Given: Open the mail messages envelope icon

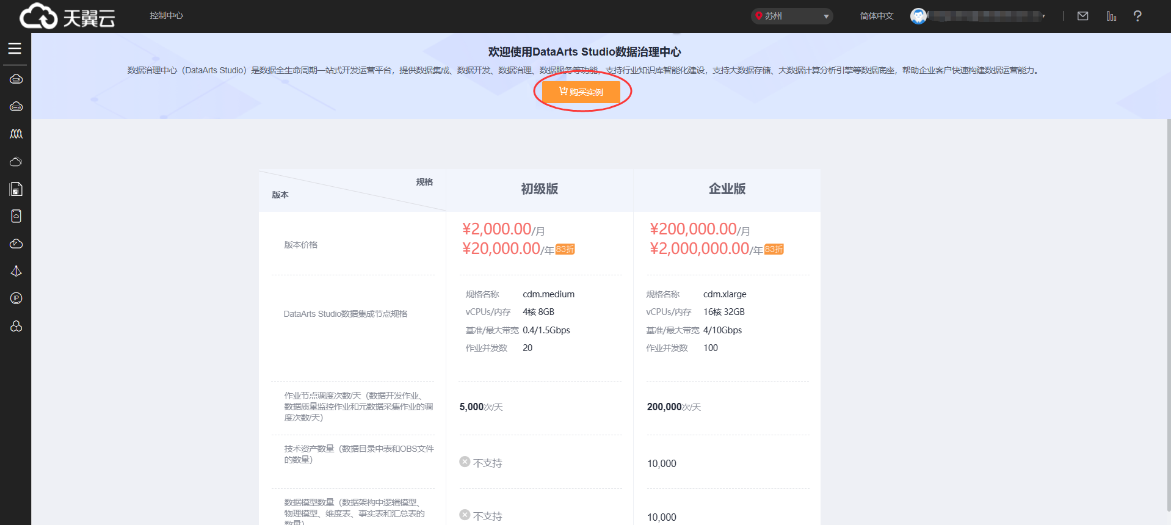Looking at the screenshot, I should click(x=1082, y=16).
